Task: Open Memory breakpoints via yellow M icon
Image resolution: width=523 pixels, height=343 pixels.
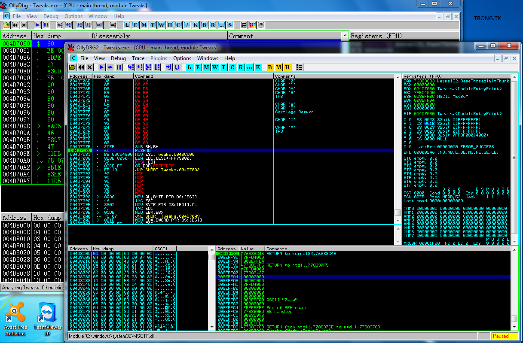Action: click(x=278, y=67)
